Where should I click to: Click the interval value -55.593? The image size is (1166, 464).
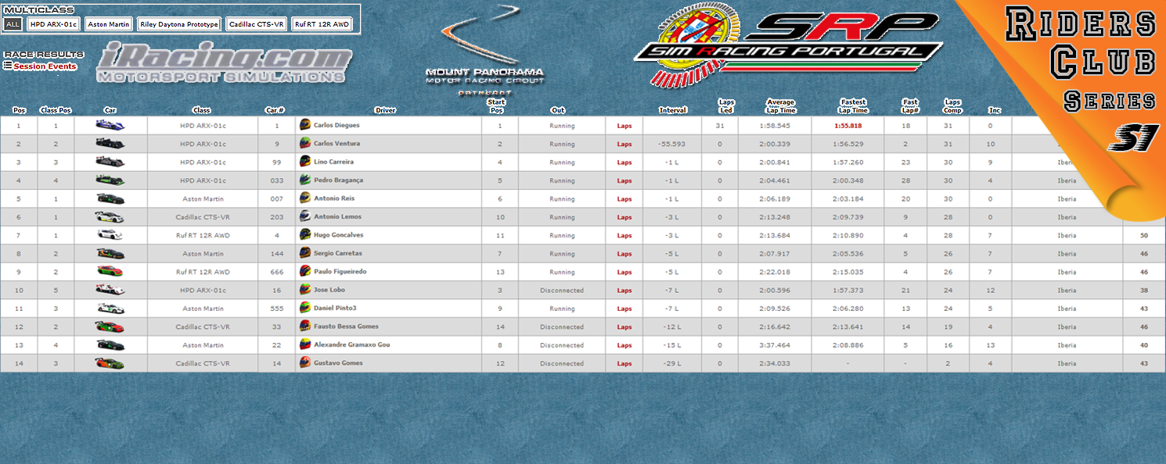point(672,144)
